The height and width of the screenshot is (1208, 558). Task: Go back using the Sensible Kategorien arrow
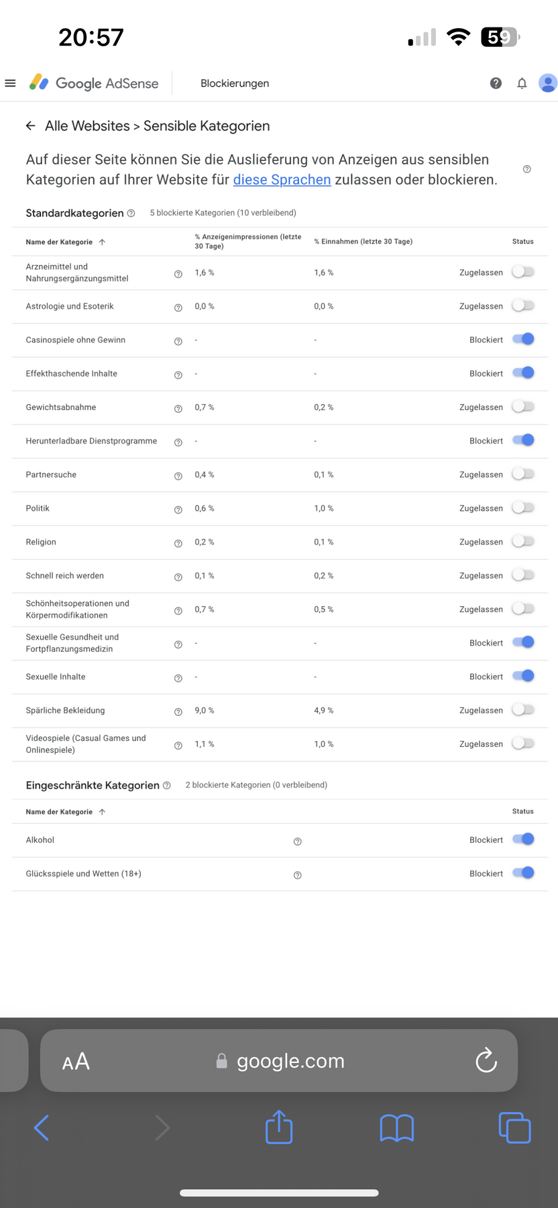click(30, 126)
